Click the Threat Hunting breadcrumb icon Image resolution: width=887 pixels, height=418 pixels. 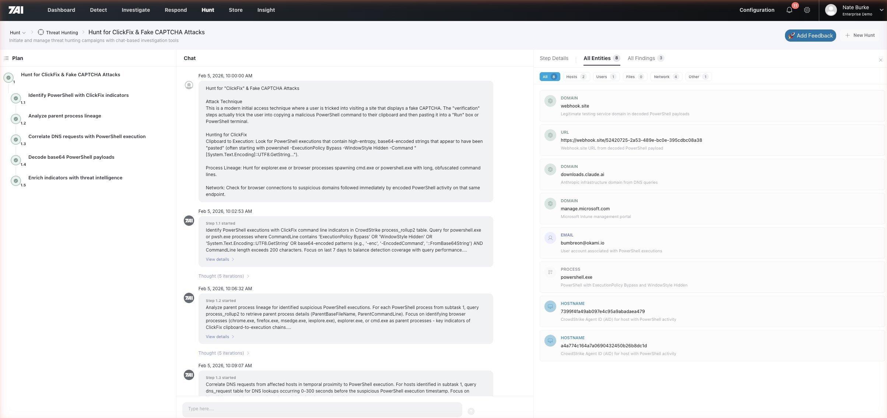41,32
